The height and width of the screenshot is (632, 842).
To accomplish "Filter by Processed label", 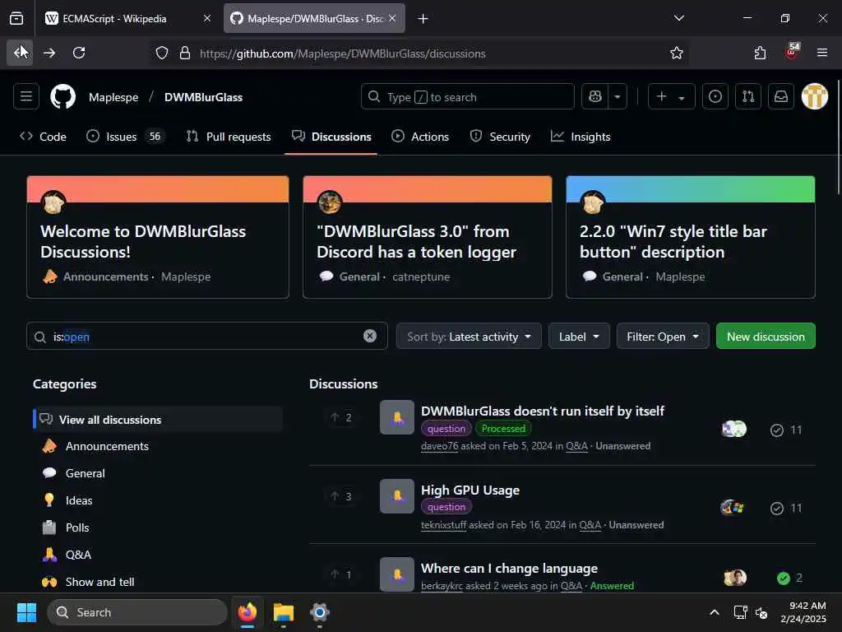I will [503, 428].
